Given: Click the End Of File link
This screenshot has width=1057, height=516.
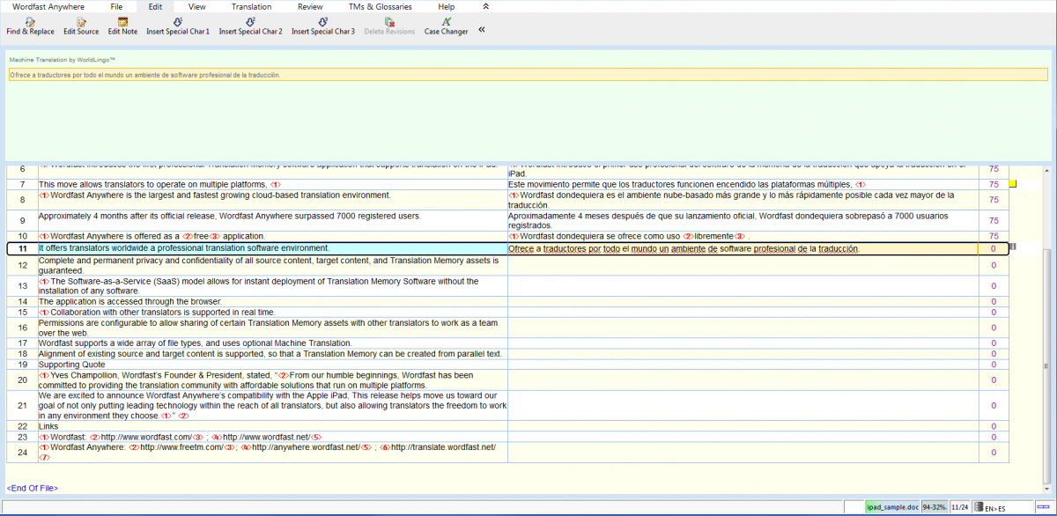Looking at the screenshot, I should click(x=32, y=488).
